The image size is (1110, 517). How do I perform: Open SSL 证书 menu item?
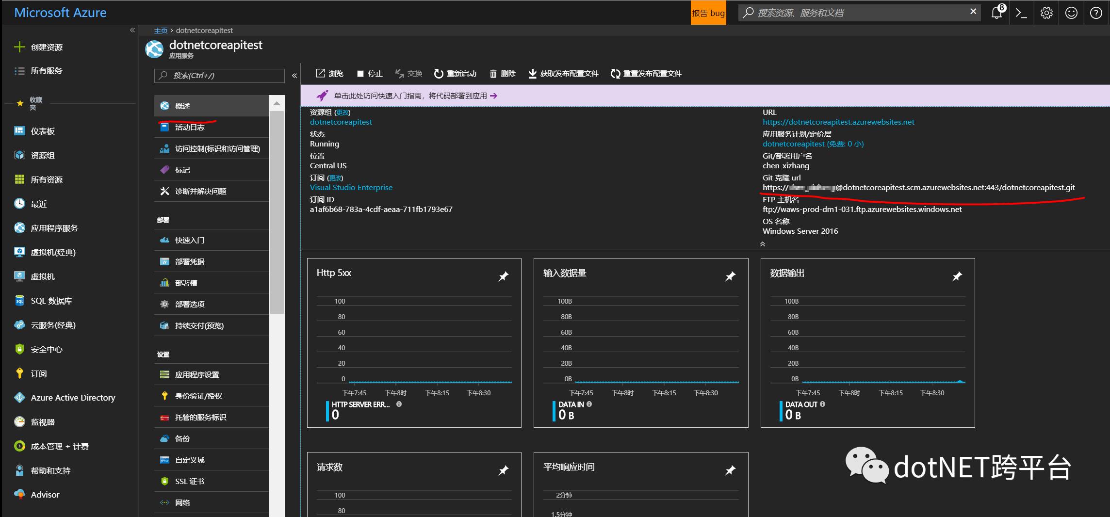pyautogui.click(x=212, y=481)
